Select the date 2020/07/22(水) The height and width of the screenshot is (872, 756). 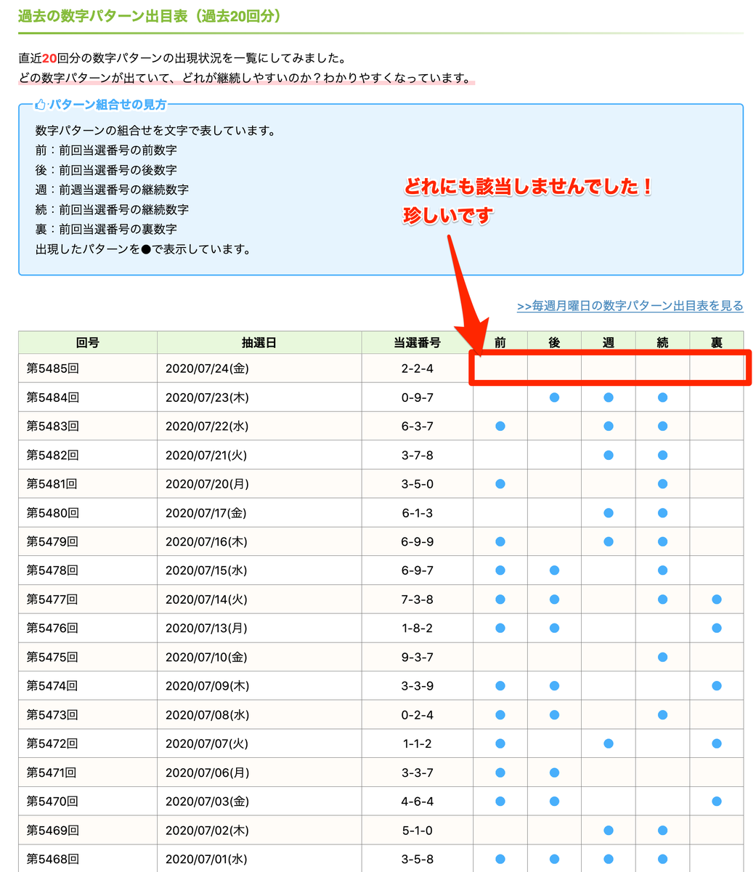click(x=208, y=426)
